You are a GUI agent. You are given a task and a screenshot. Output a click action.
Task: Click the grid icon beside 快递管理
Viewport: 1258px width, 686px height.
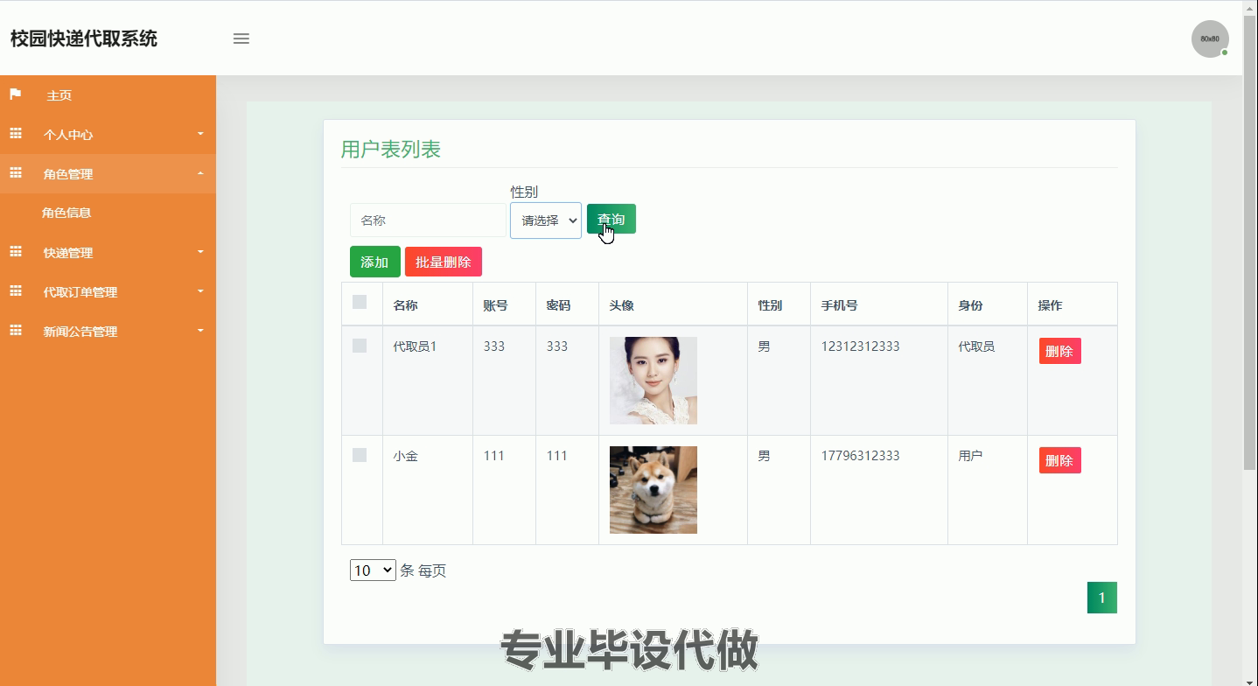[x=15, y=251]
